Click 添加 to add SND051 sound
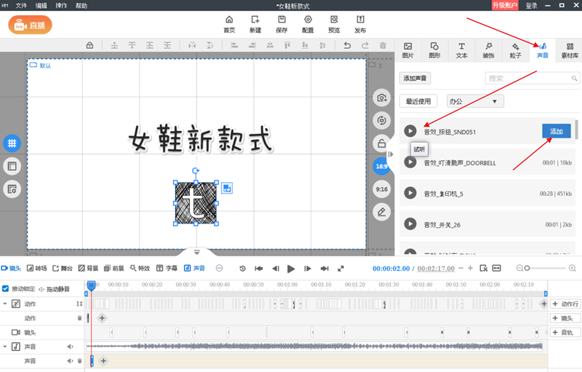This screenshot has height=372, width=582. (x=557, y=131)
